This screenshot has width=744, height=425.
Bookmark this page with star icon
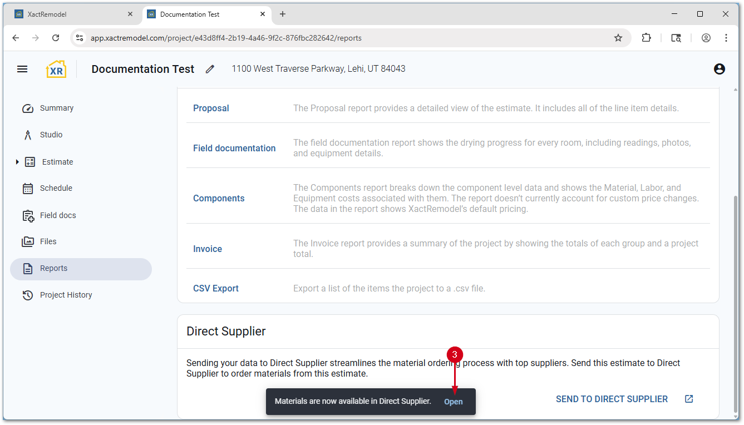tap(618, 38)
